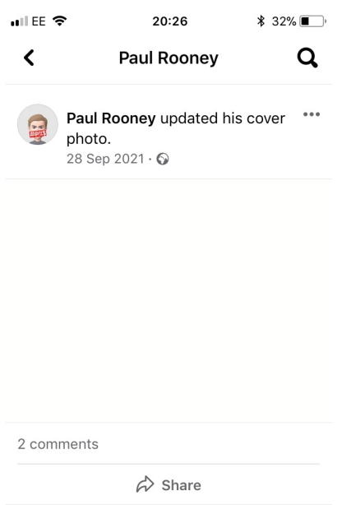
Task: Open Paul Rooney's profile from bold name
Action: 111,118
